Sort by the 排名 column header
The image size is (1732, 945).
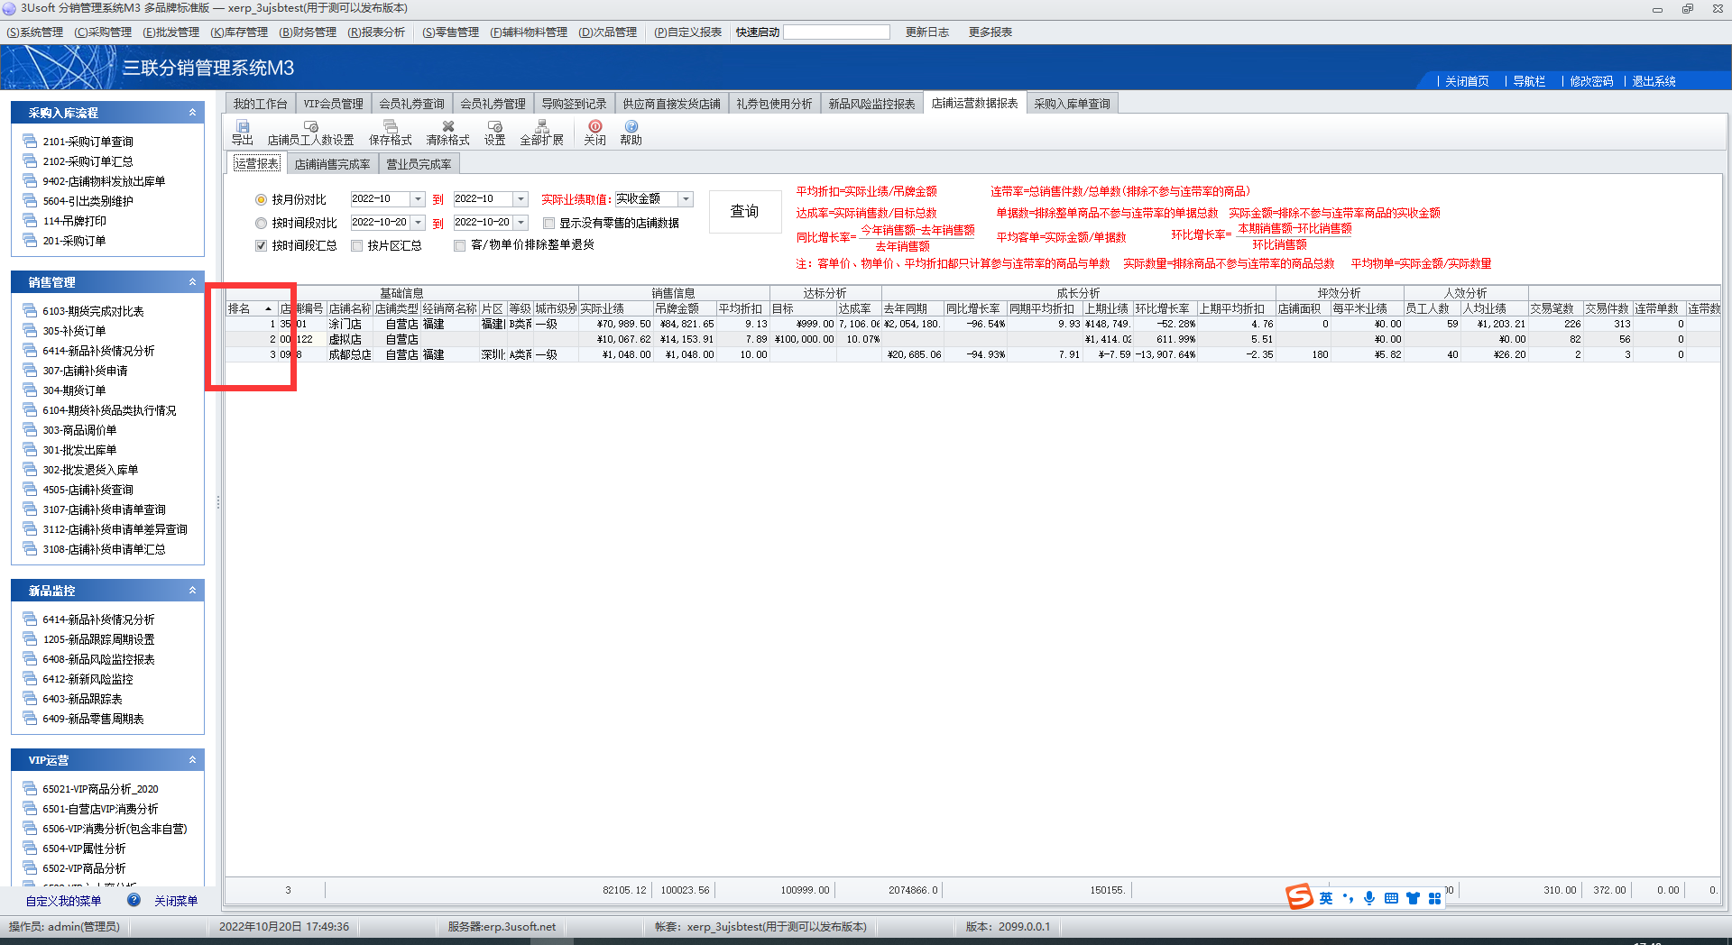pyautogui.click(x=252, y=308)
